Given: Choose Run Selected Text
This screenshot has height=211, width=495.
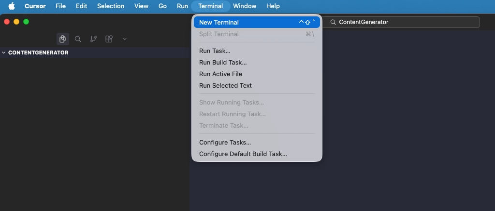Looking at the screenshot, I should point(225,85).
